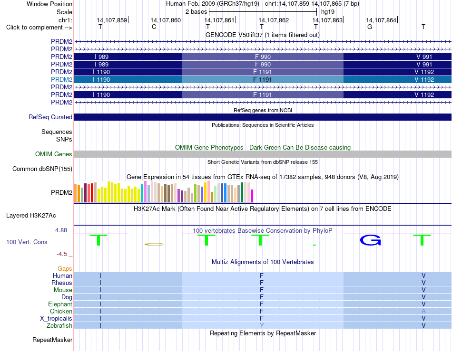Click the Rhesus species label
Image resolution: width=452 pixels, height=351 pixels.
62,283
